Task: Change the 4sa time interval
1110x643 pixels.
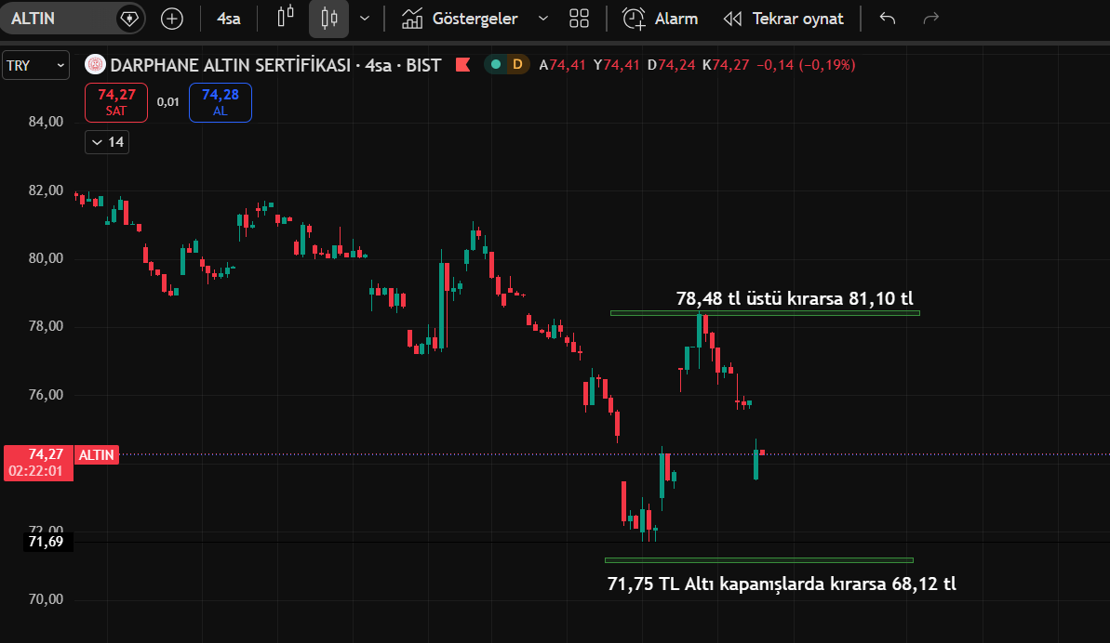Action: (229, 19)
